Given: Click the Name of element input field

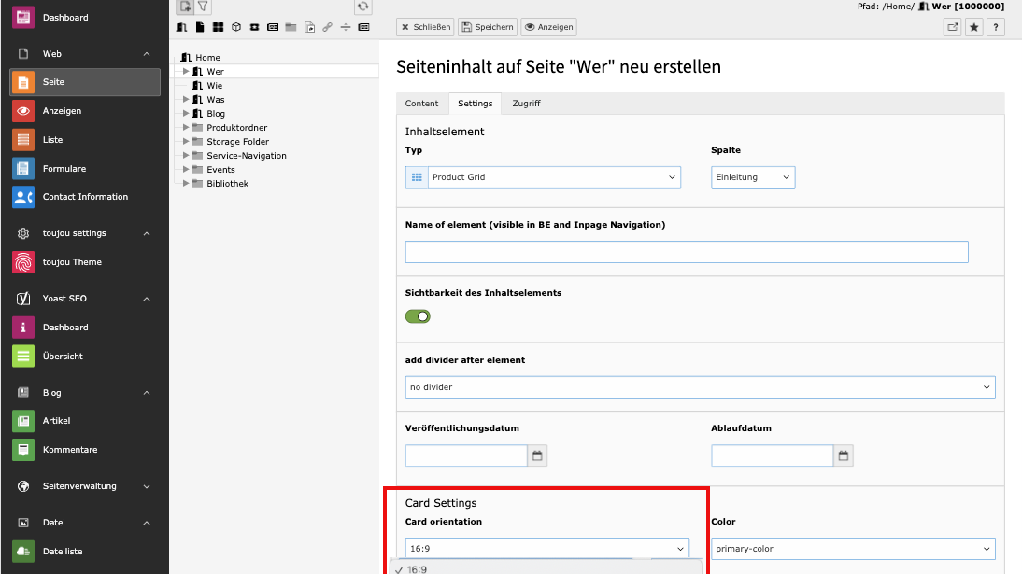Looking at the screenshot, I should 687,252.
